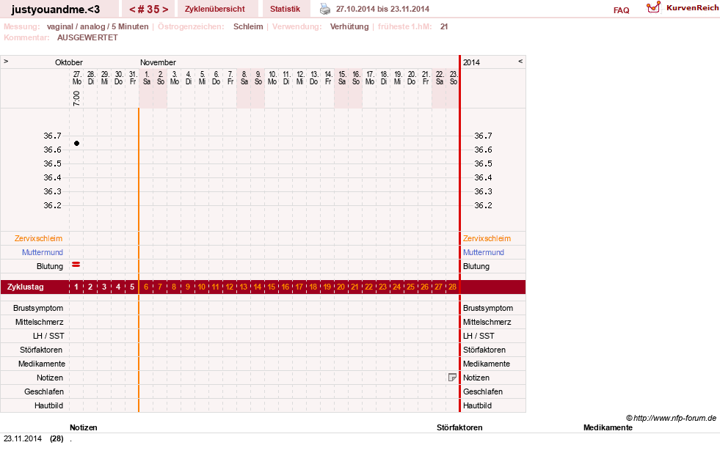Open the FAQ link
The height and width of the screenshot is (456, 720).
(621, 10)
